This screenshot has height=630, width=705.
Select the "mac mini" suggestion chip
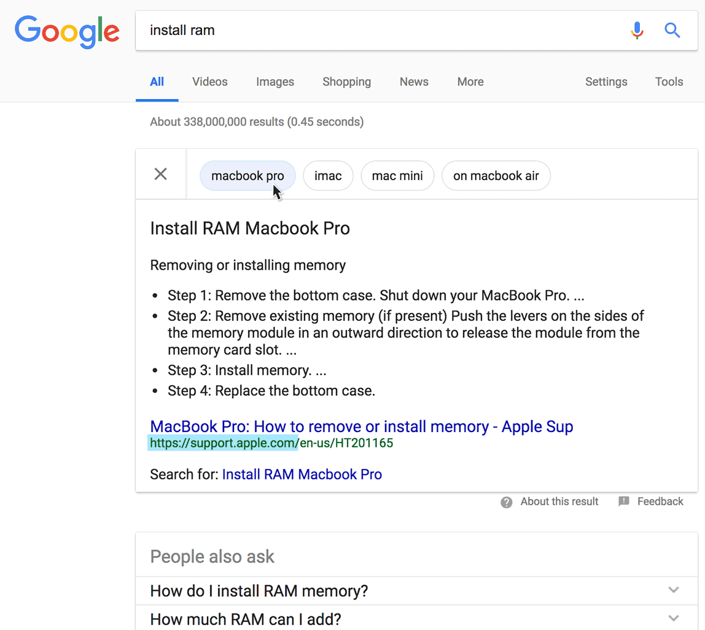pos(397,175)
